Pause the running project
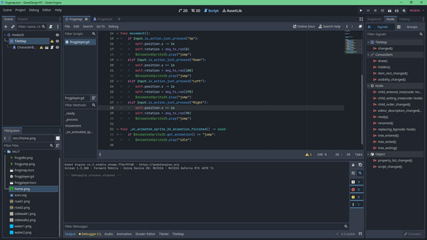427x240 pixels. tap(368, 11)
